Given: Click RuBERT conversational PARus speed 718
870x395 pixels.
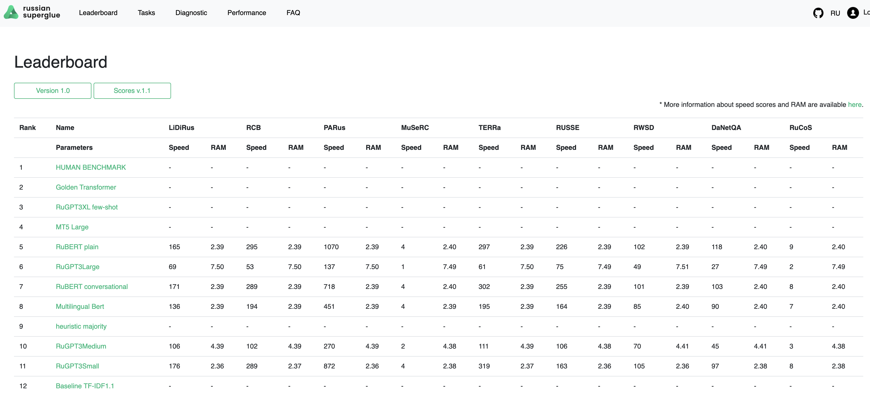Looking at the screenshot, I should tap(329, 287).
